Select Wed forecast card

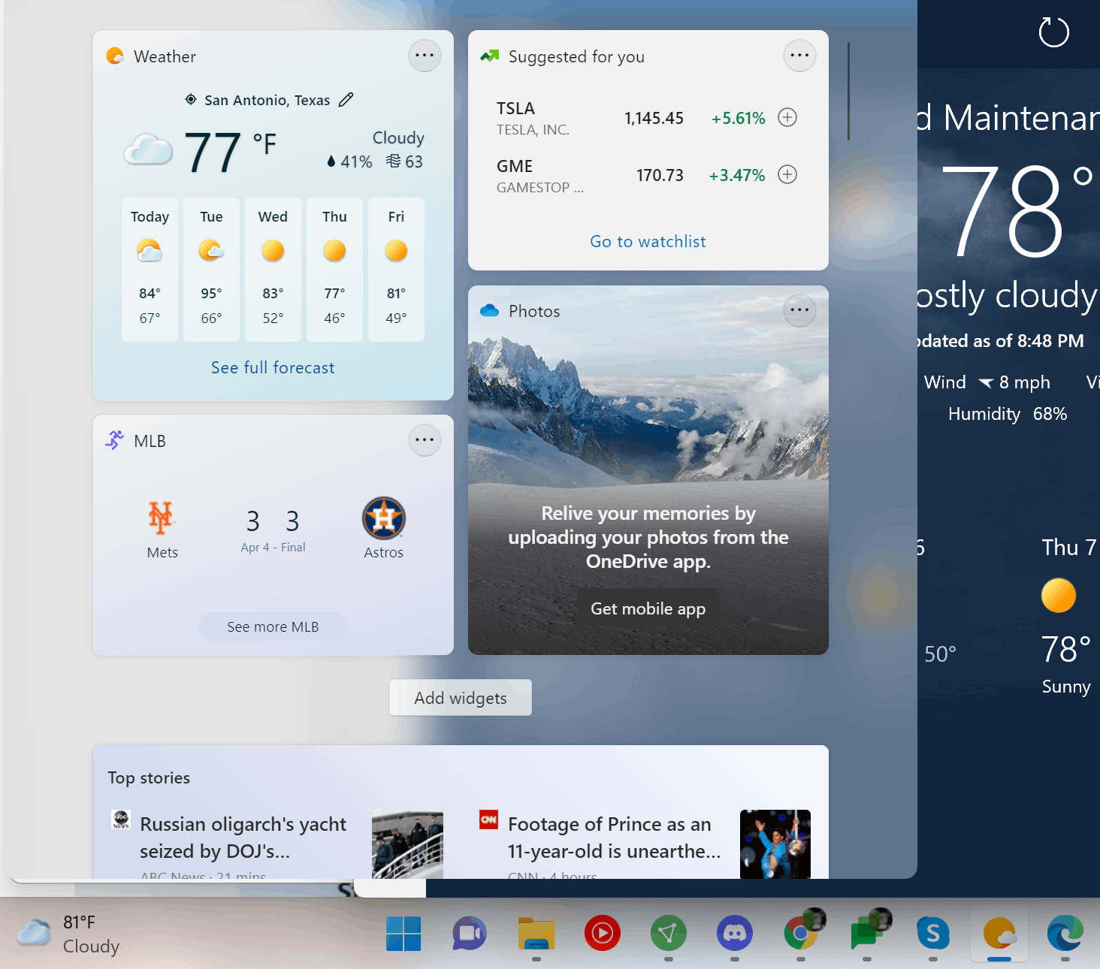click(273, 270)
